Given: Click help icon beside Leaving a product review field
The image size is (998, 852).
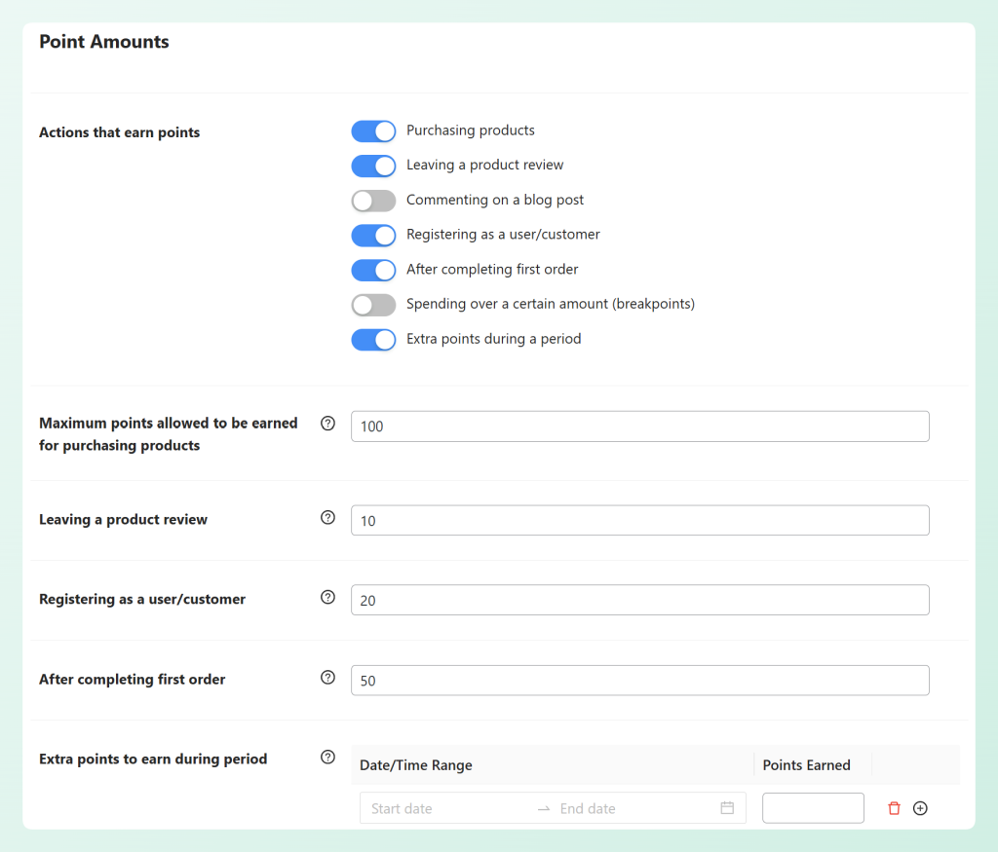Looking at the screenshot, I should point(327,518).
